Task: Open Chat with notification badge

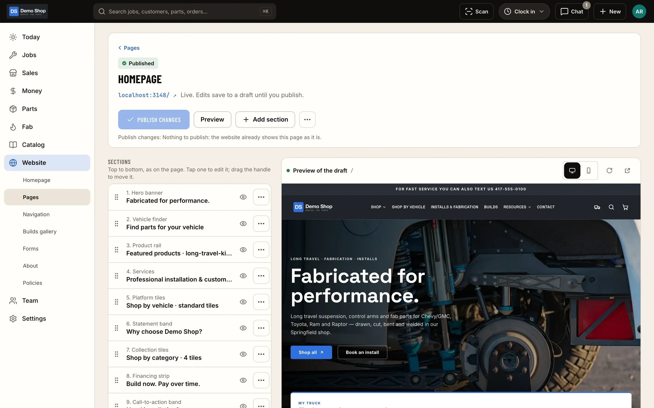Action: [x=572, y=11]
